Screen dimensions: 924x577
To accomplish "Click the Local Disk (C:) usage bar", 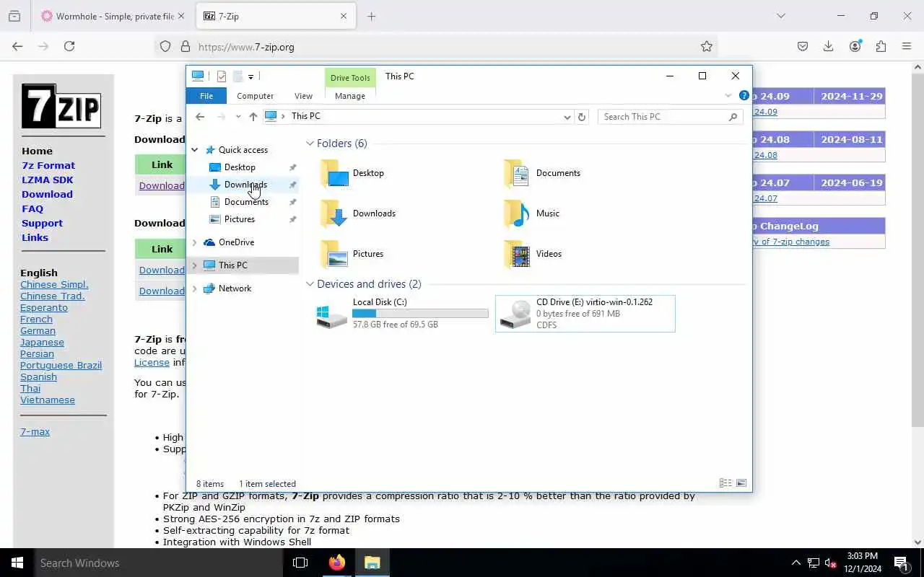I will tap(420, 314).
